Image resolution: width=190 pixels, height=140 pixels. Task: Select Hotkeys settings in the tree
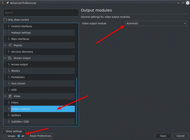[21, 33]
